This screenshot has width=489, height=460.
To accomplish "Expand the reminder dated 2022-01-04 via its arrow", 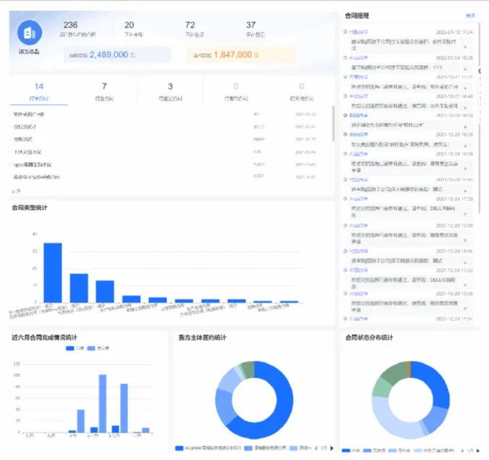I will [x=464, y=67].
